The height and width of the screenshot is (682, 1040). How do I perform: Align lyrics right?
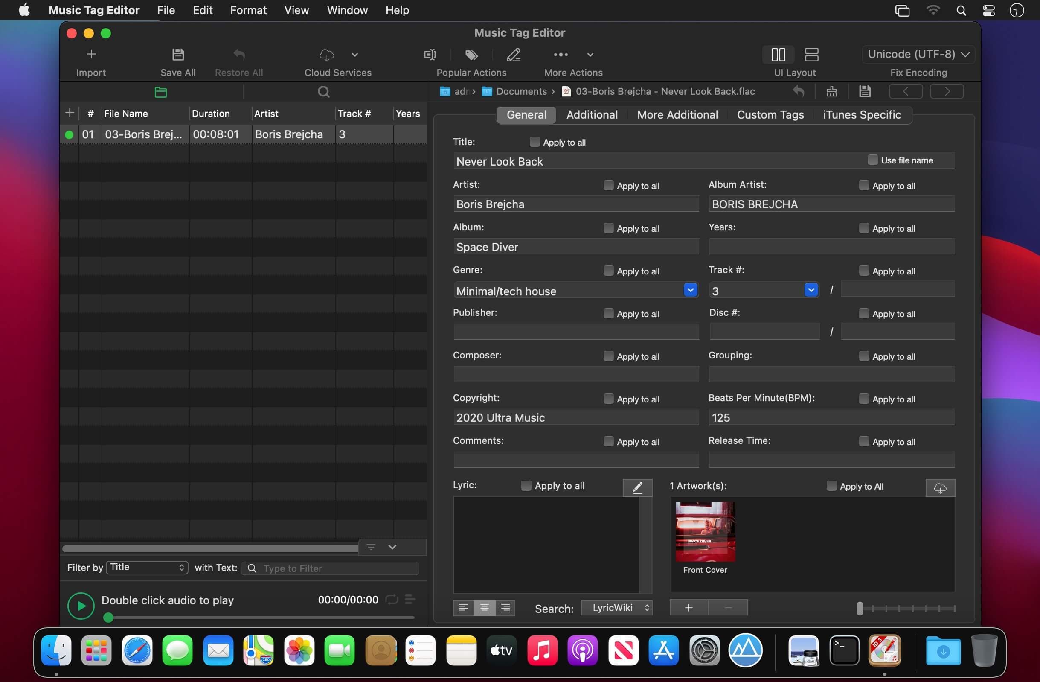505,608
